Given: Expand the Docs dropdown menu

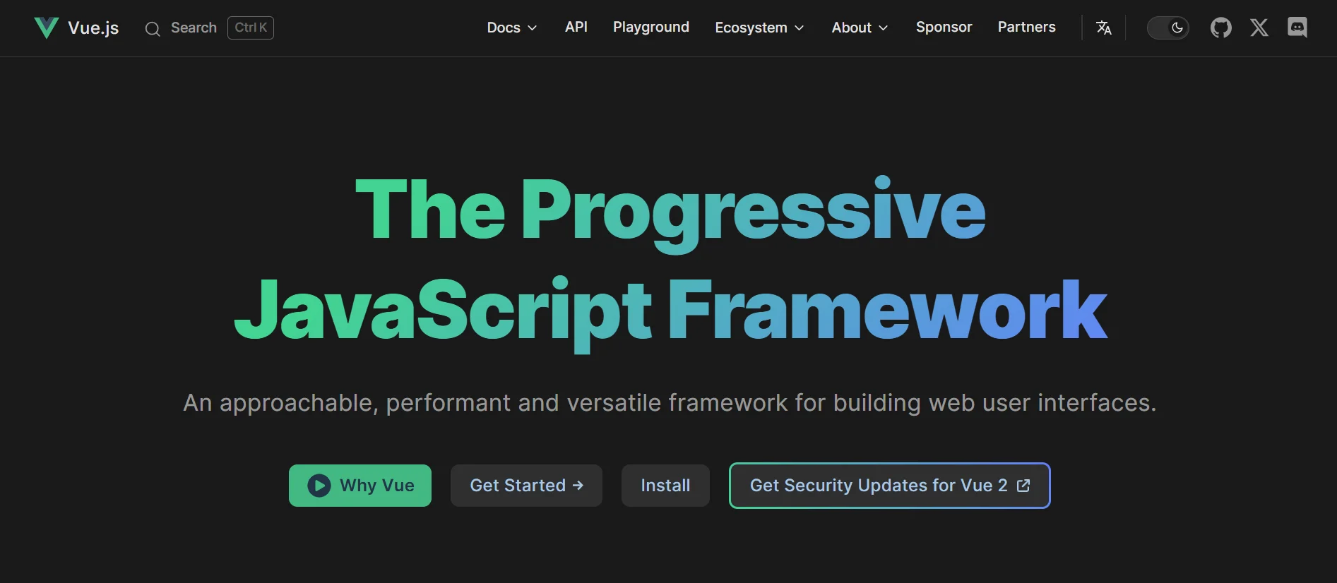Looking at the screenshot, I should 511,28.
